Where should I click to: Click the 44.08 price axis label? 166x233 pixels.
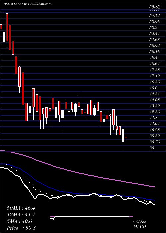(x=155, y=100)
